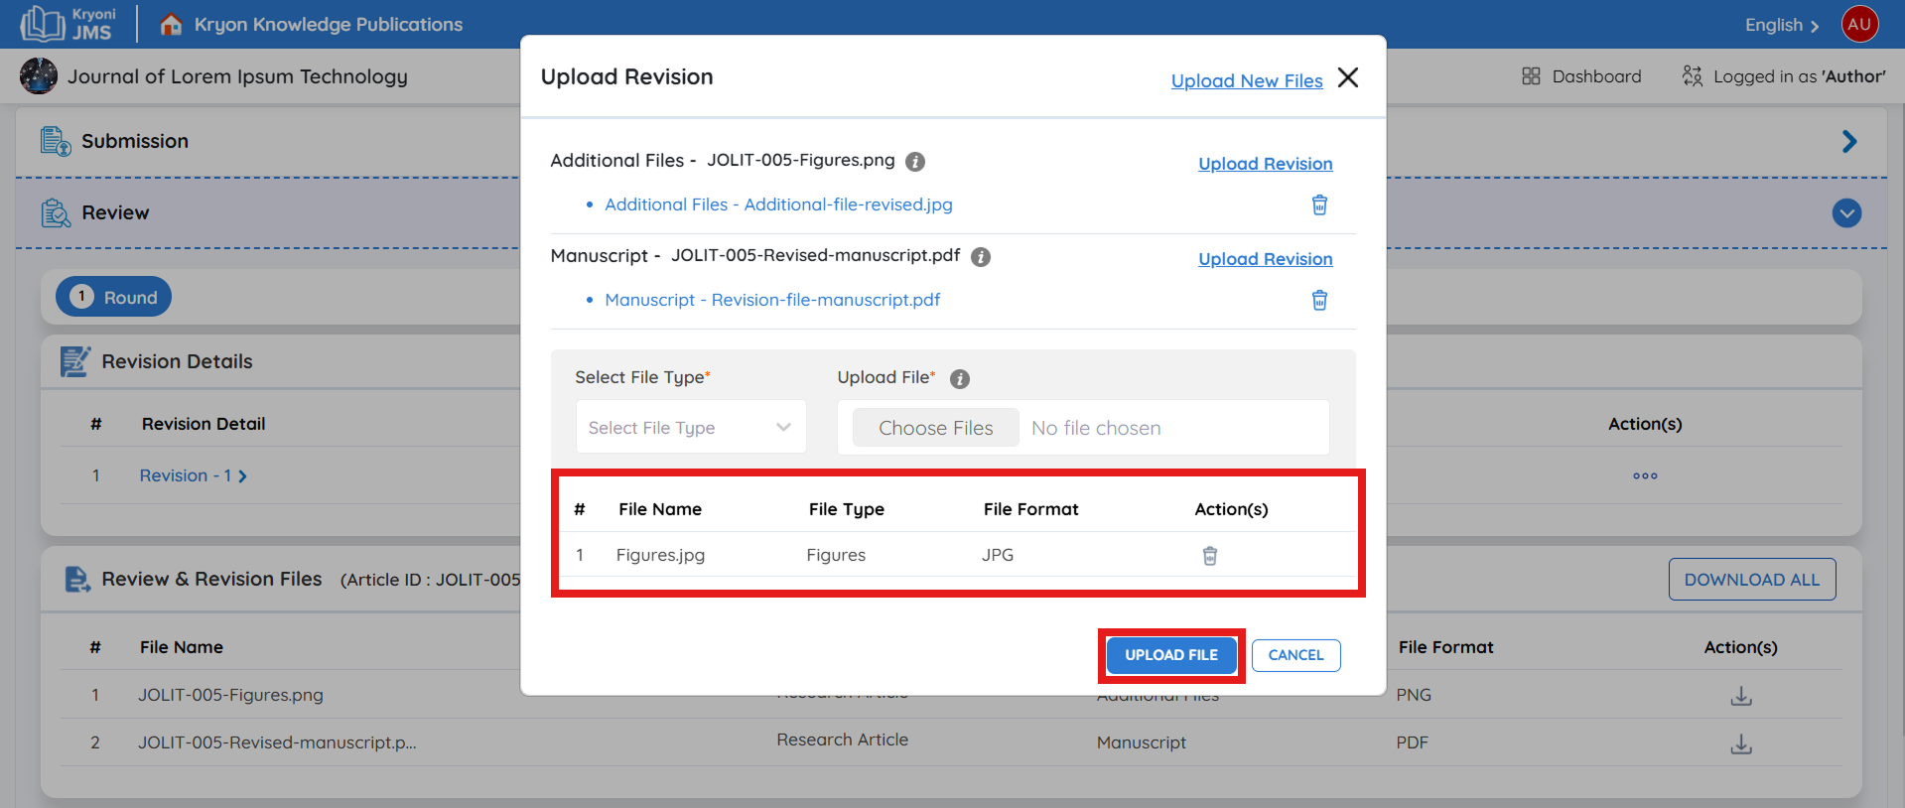1905x808 pixels.
Task: Remove Figures.jpg using its trash icon
Action: tap(1209, 556)
